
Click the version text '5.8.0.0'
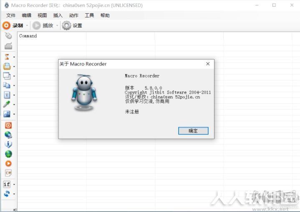coord(153,88)
